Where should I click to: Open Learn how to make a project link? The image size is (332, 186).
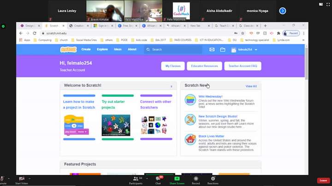[79, 105]
